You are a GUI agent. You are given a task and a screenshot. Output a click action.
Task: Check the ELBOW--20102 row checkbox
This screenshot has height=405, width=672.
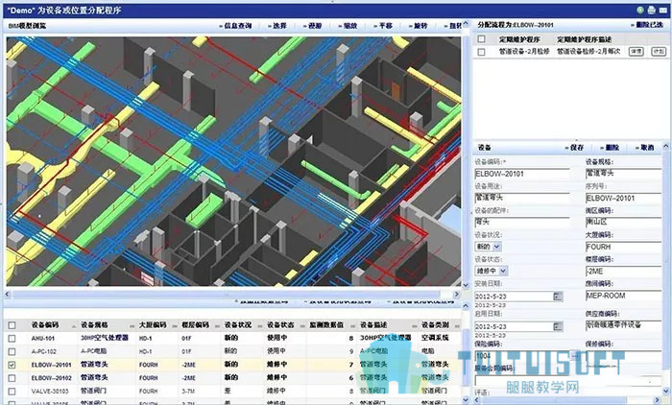click(x=12, y=378)
